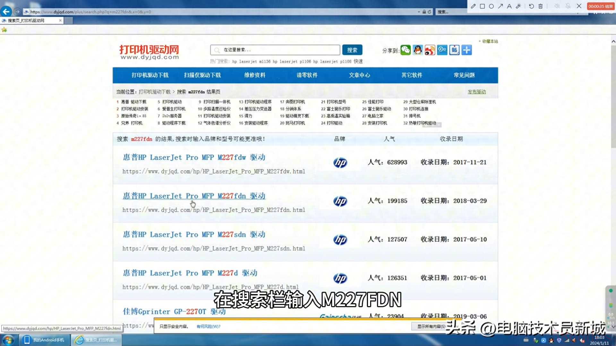Share to WeChat
616x346 pixels.
point(406,50)
